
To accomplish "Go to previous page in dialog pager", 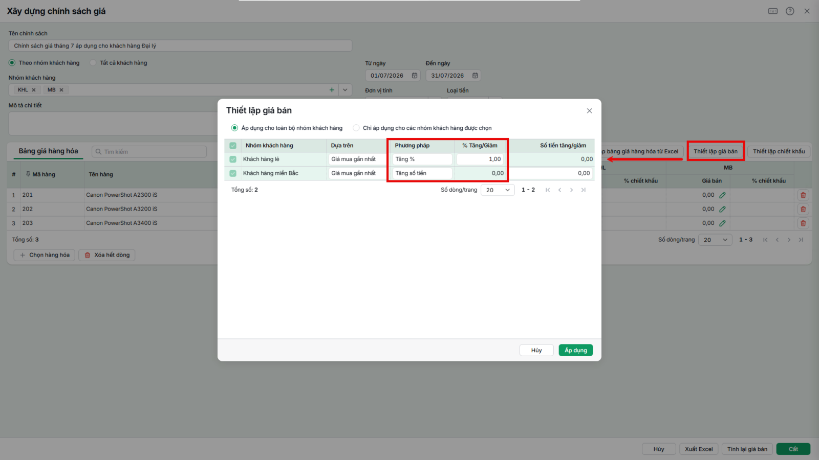I will coord(559,190).
